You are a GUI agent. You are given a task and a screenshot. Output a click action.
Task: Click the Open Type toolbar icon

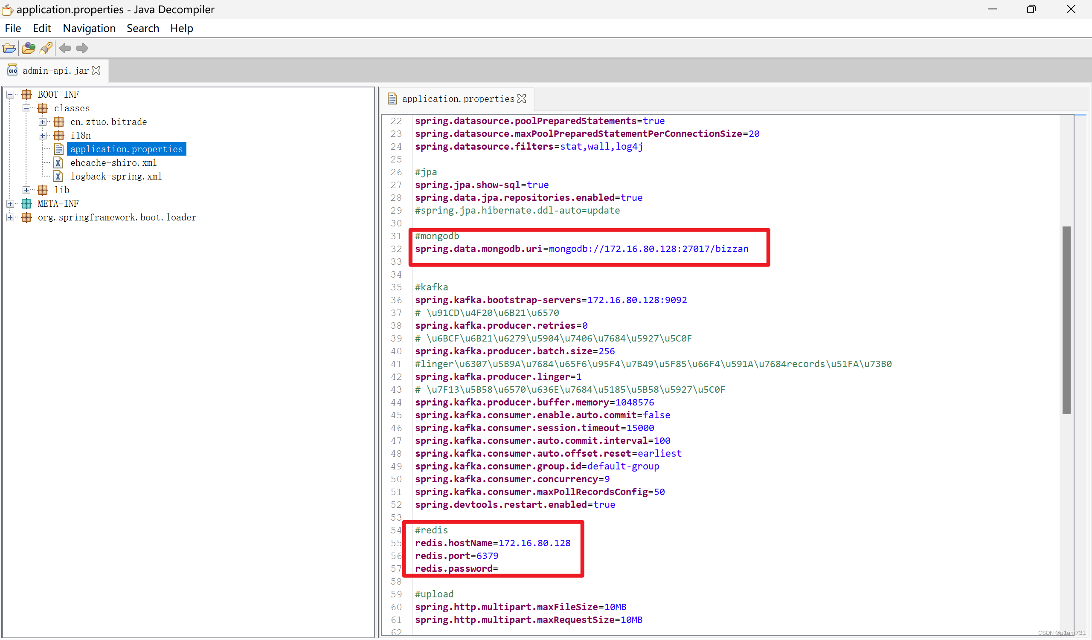click(x=28, y=48)
